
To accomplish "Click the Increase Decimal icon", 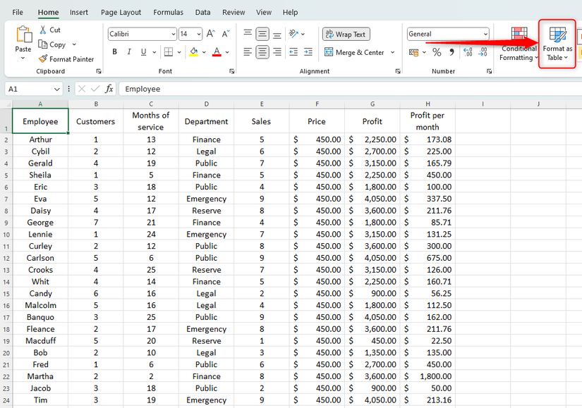I will [467, 51].
